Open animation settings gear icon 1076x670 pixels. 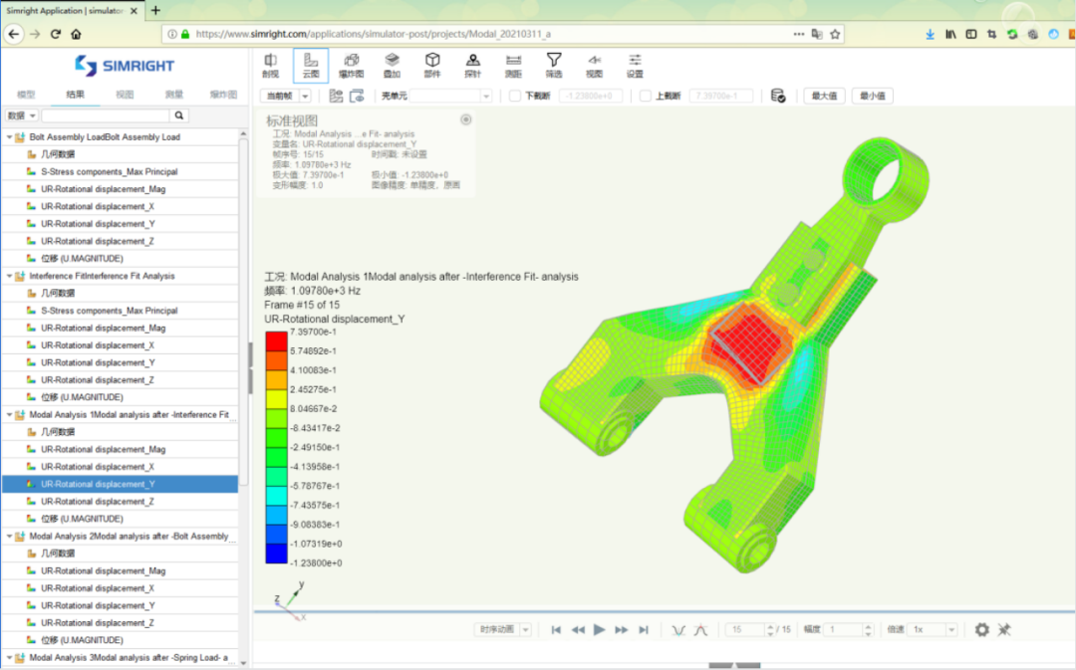tap(982, 629)
